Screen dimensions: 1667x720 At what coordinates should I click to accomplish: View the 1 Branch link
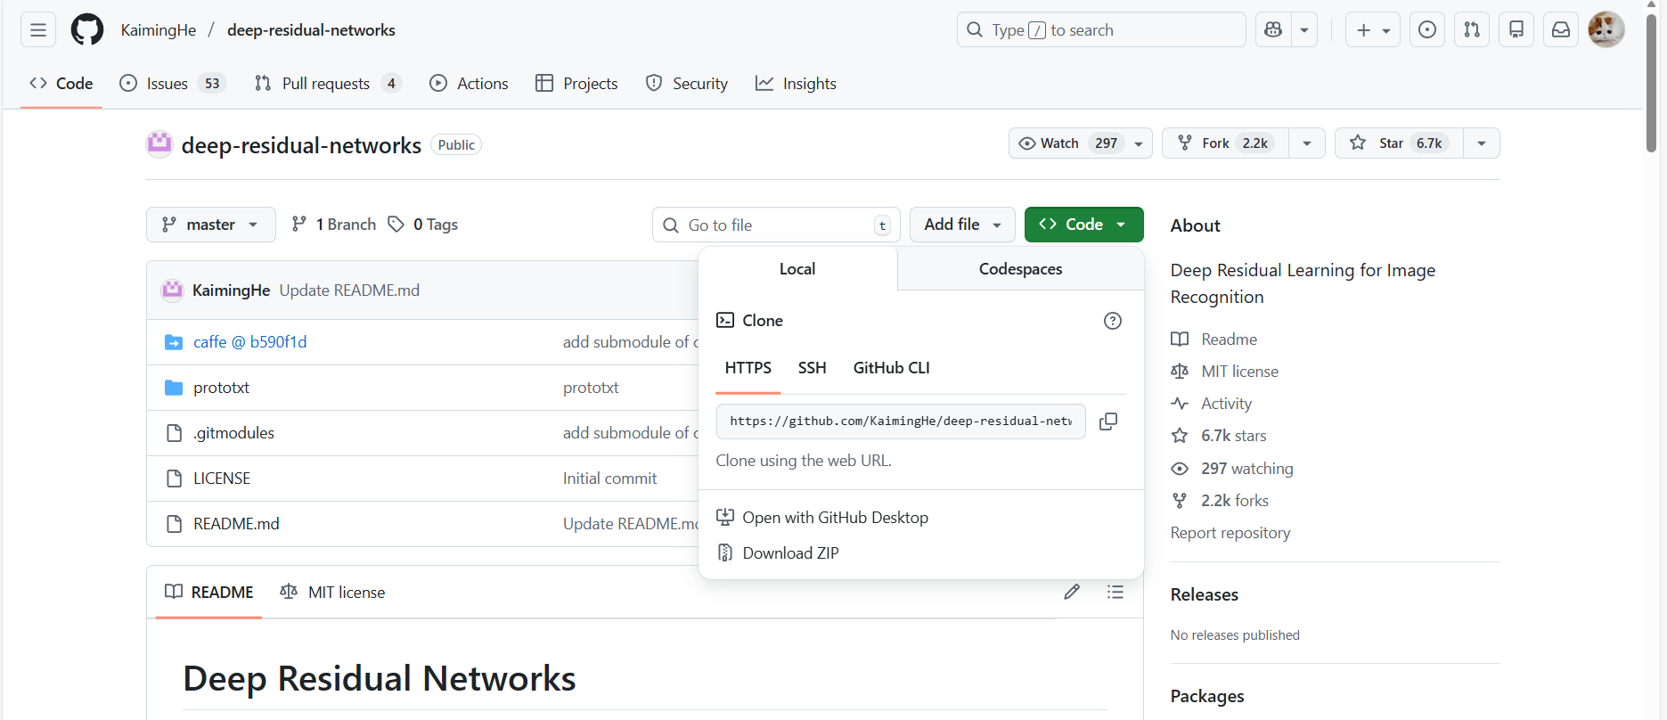[x=334, y=225]
